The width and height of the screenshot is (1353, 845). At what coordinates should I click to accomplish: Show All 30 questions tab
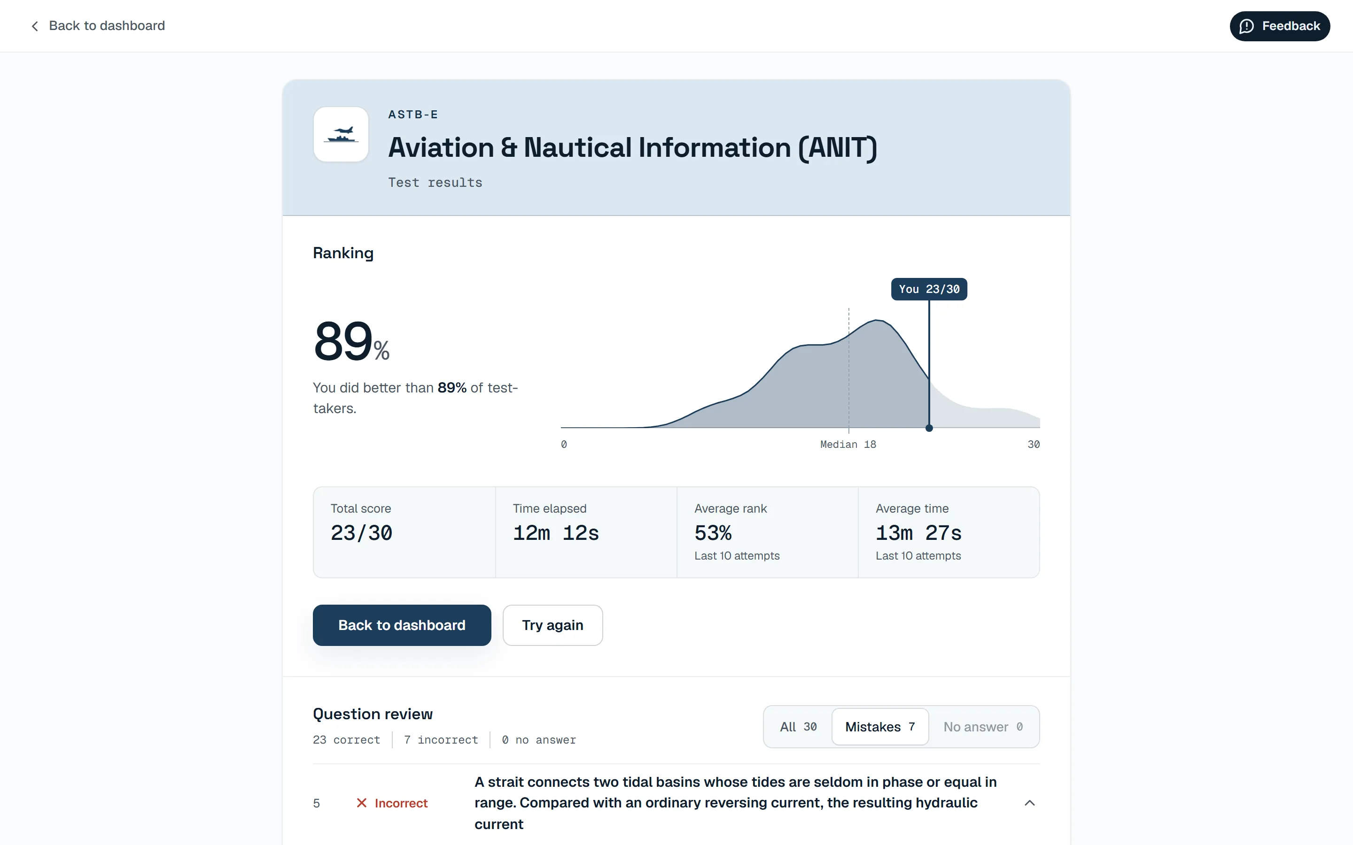tap(798, 727)
